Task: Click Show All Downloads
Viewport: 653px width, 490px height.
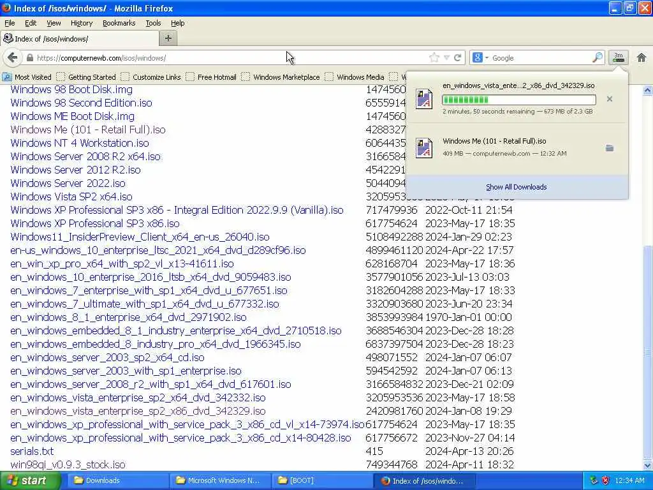Action: [516, 187]
